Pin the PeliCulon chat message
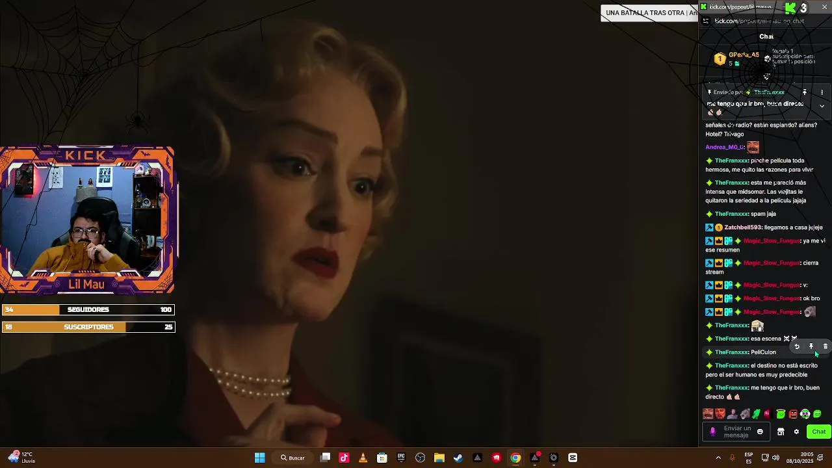832x468 pixels. click(811, 346)
